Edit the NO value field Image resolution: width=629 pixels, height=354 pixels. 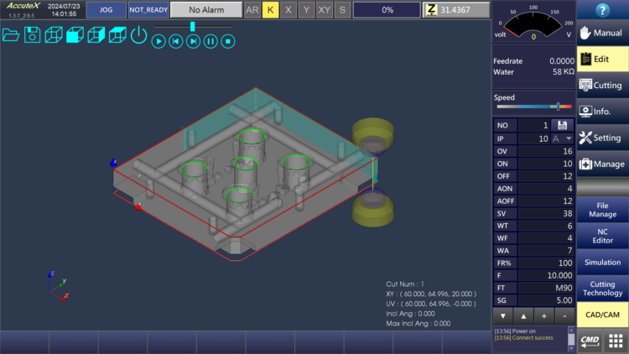[x=534, y=125]
